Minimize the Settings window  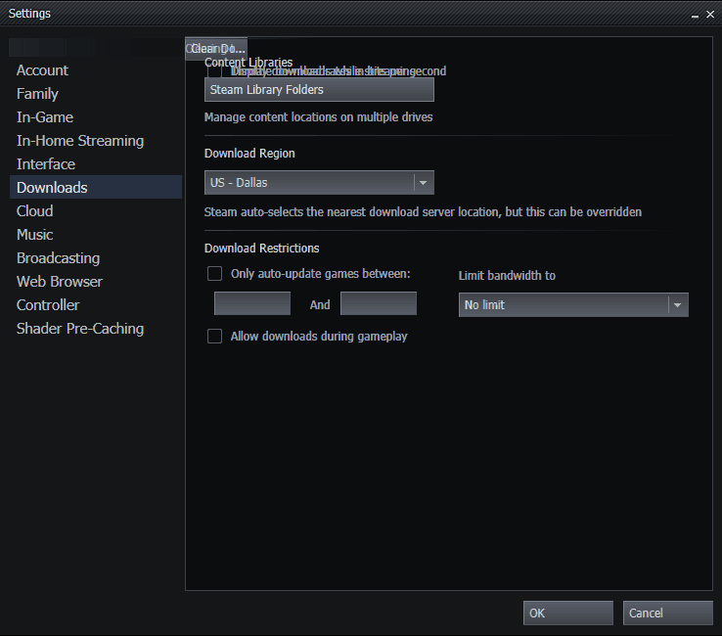695,16
